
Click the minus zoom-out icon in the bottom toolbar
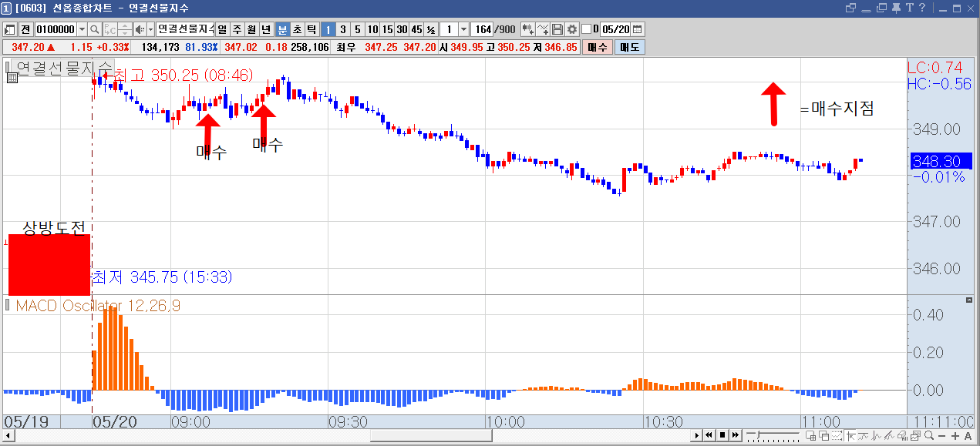[x=942, y=436]
